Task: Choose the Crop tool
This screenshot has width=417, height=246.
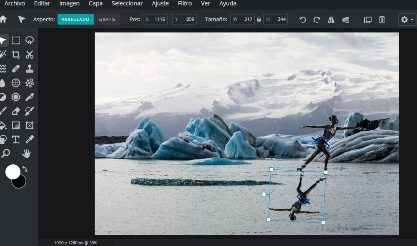Action: point(16,55)
